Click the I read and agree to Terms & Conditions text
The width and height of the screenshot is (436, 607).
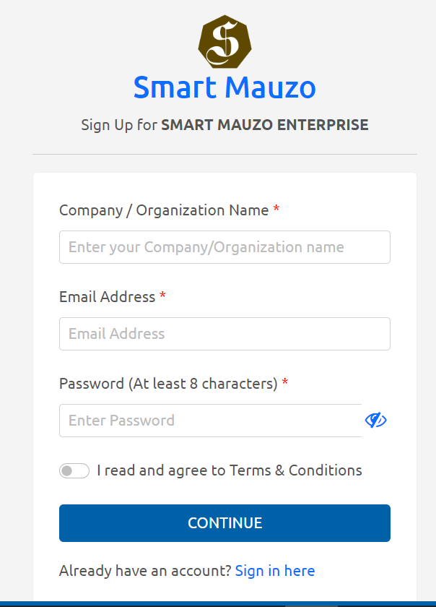[x=230, y=470]
